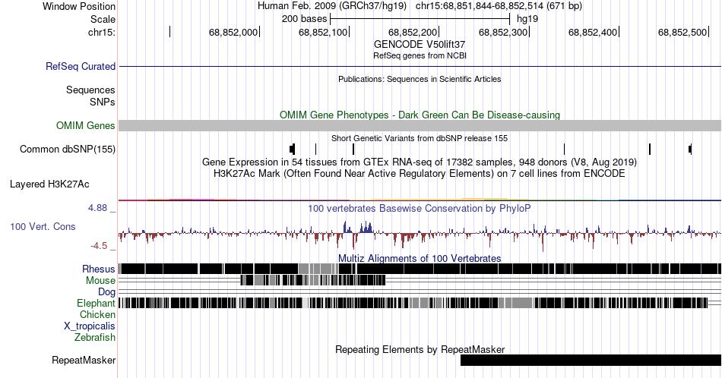Click the Mouse alignment row label
The image size is (722, 378).
point(100,281)
